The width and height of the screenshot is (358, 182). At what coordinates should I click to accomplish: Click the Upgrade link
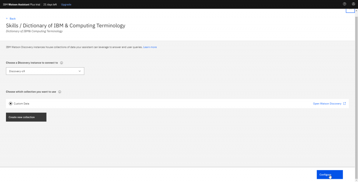pos(66,4)
